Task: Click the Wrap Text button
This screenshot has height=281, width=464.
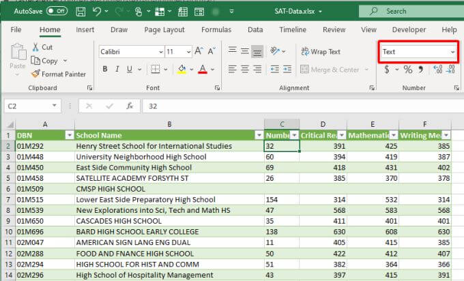Action: (x=321, y=52)
